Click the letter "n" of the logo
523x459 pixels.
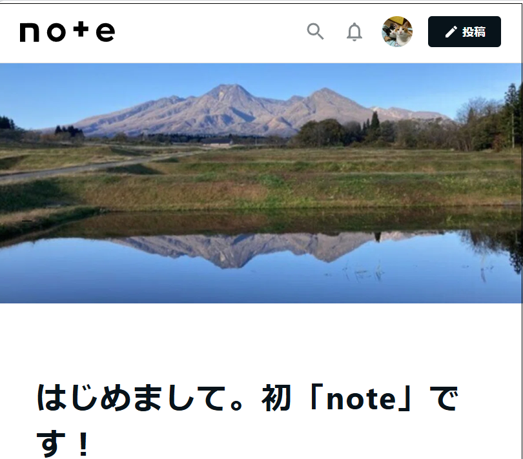tap(29, 33)
